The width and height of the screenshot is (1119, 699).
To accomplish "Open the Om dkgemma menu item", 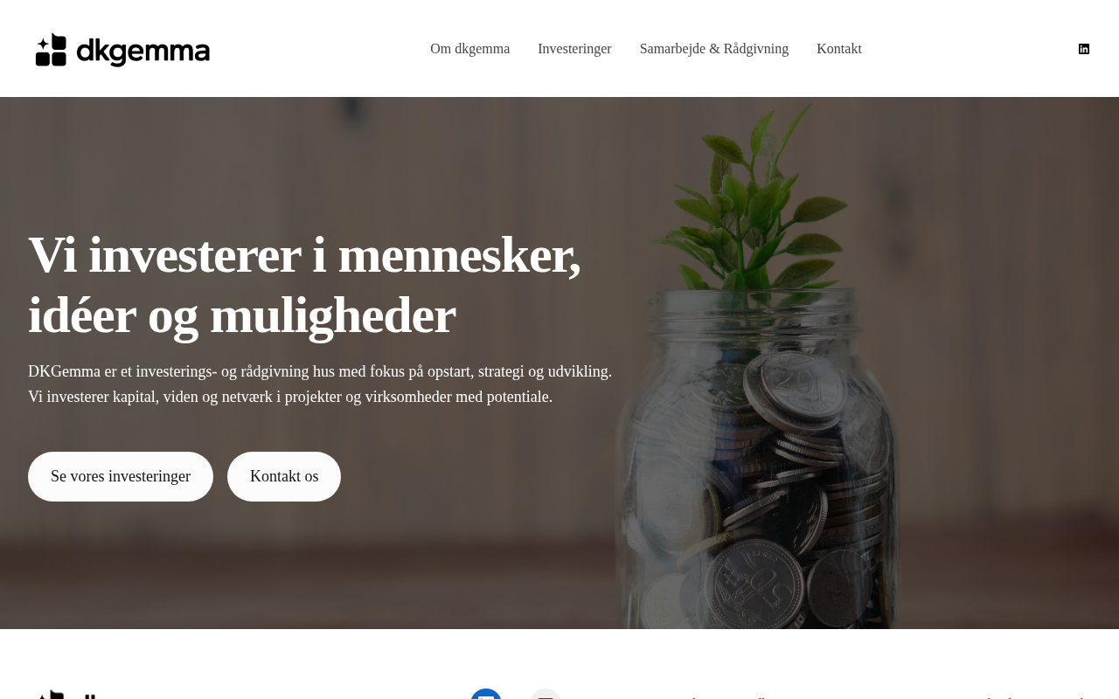I will coord(469,49).
